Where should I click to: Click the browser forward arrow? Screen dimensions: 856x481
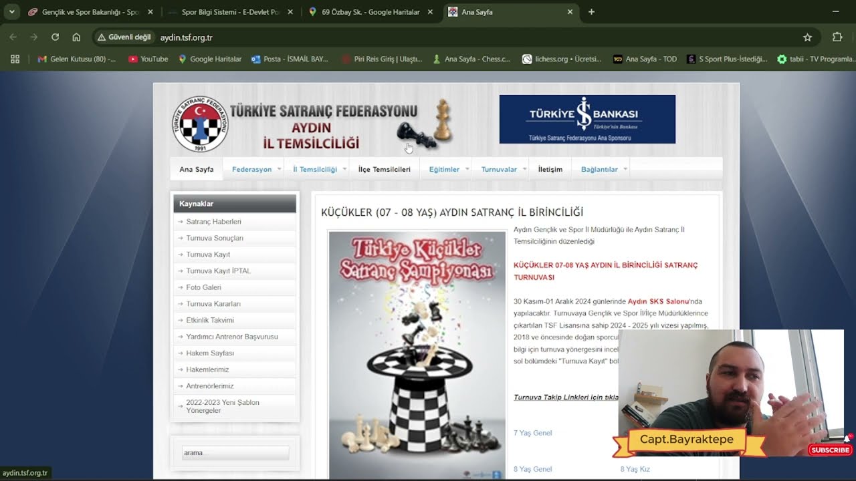coord(34,37)
